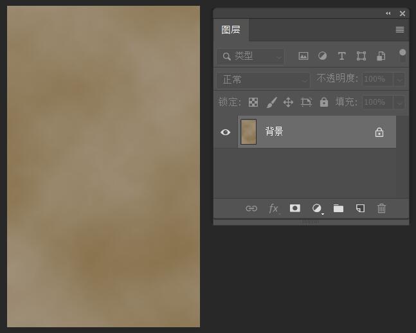Select the 图层 panel tab
This screenshot has height=333, width=416.
point(231,30)
